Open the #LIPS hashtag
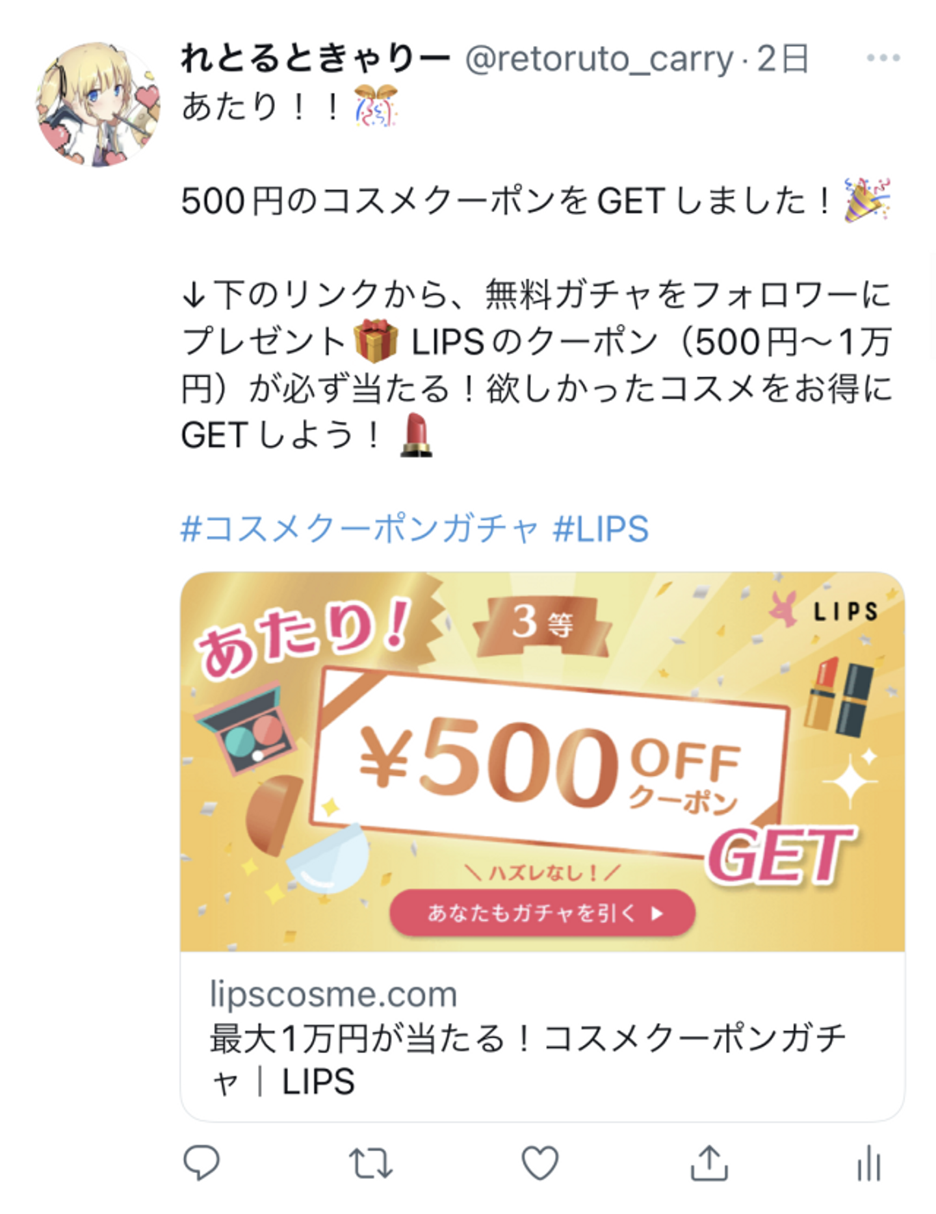936x1214 pixels. click(x=601, y=528)
